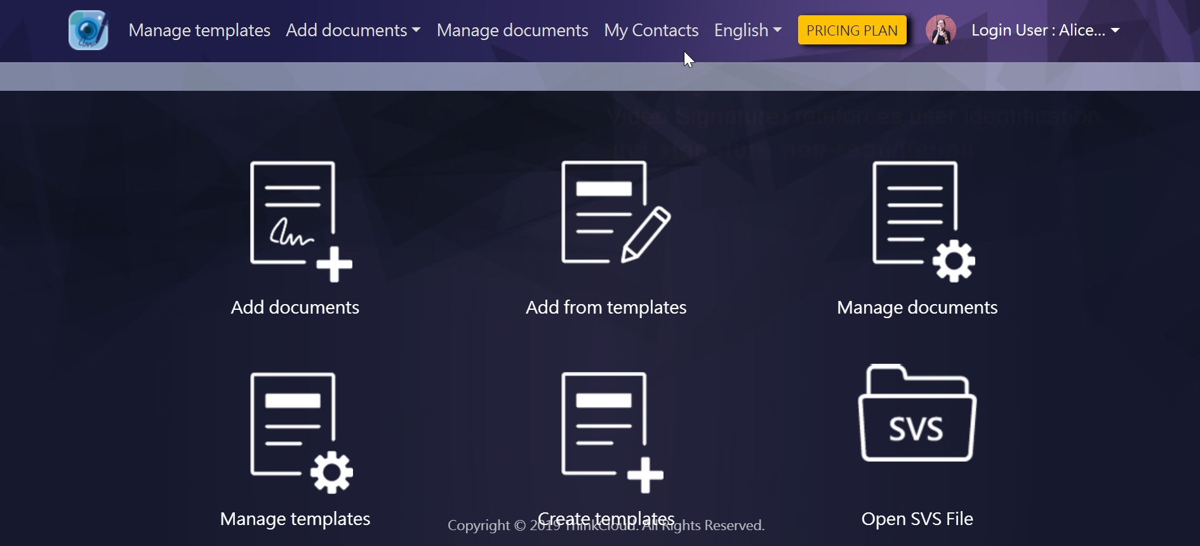Click the Manage documents tile label
This screenshot has height=546, width=1200.
[x=917, y=307]
